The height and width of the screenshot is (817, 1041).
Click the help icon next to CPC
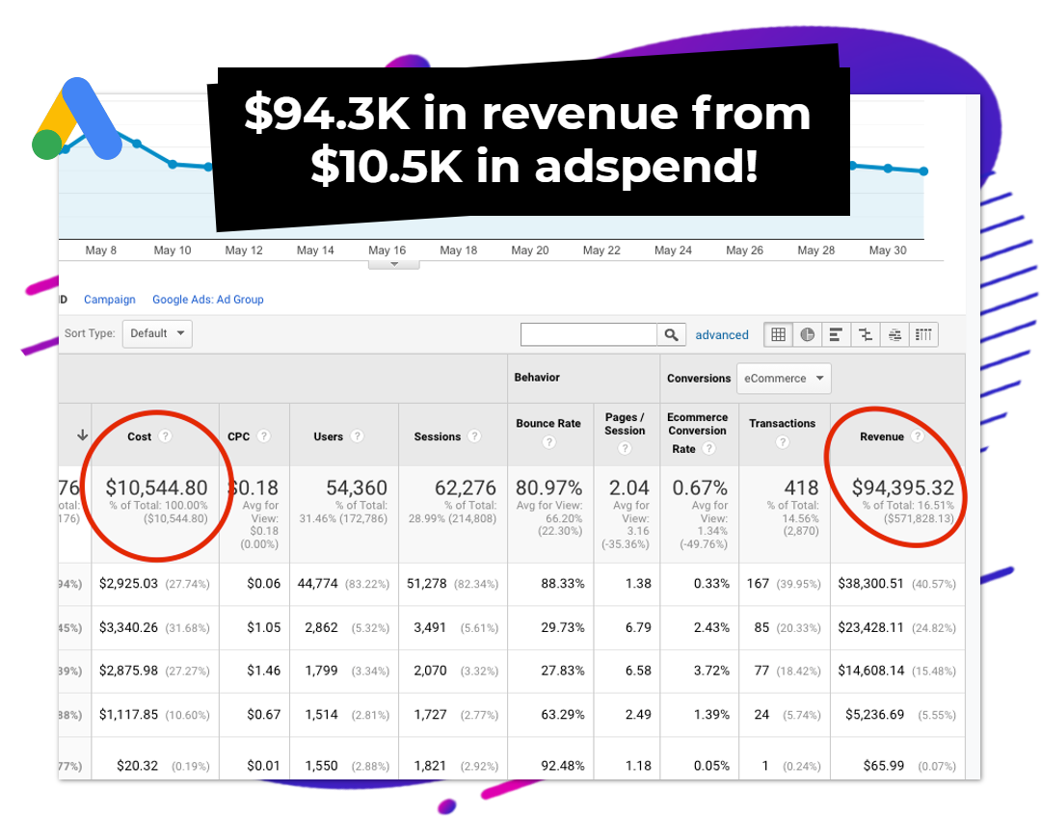pos(263,436)
